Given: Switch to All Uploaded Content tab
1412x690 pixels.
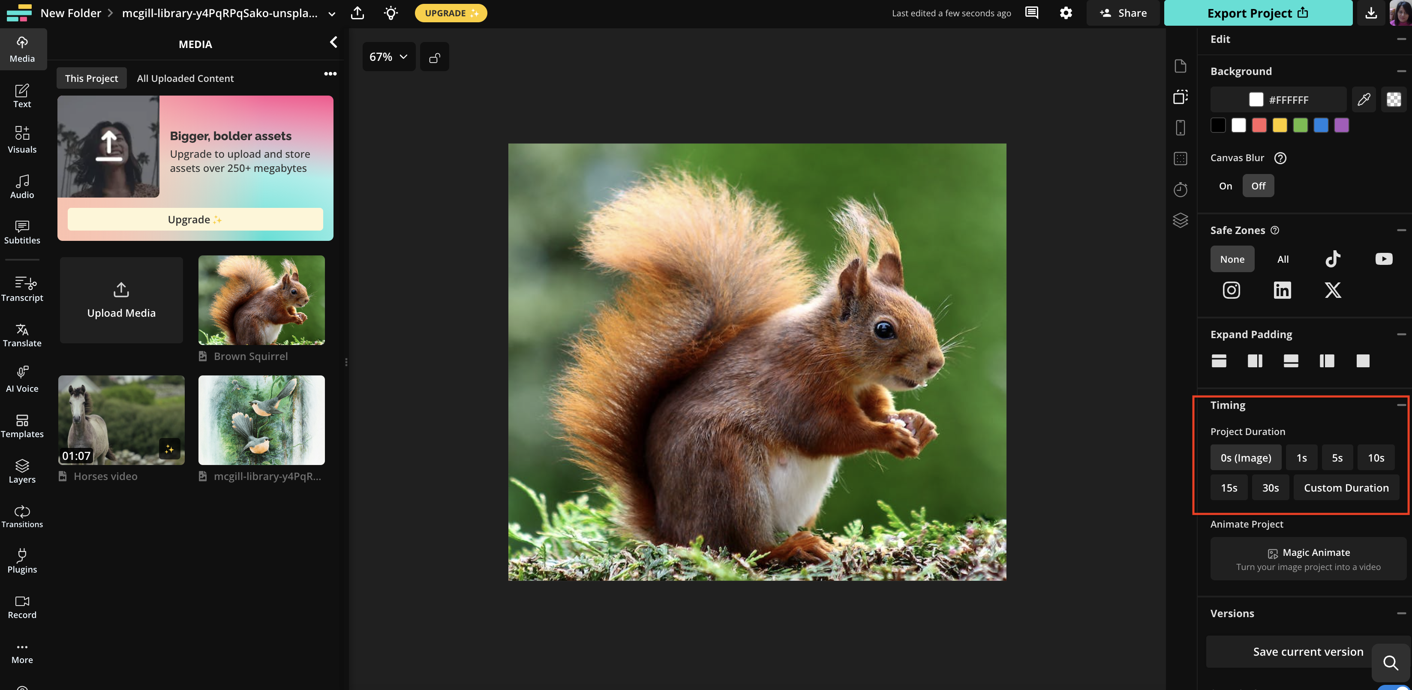Looking at the screenshot, I should click(x=185, y=78).
